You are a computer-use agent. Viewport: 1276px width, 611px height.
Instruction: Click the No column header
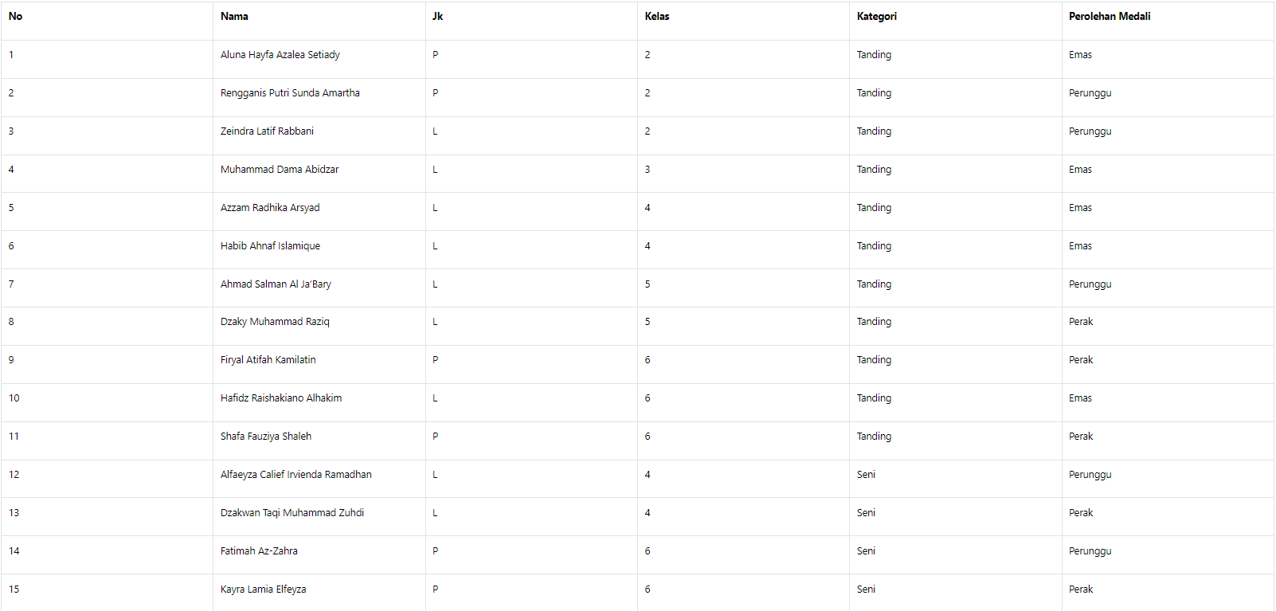tap(15, 17)
